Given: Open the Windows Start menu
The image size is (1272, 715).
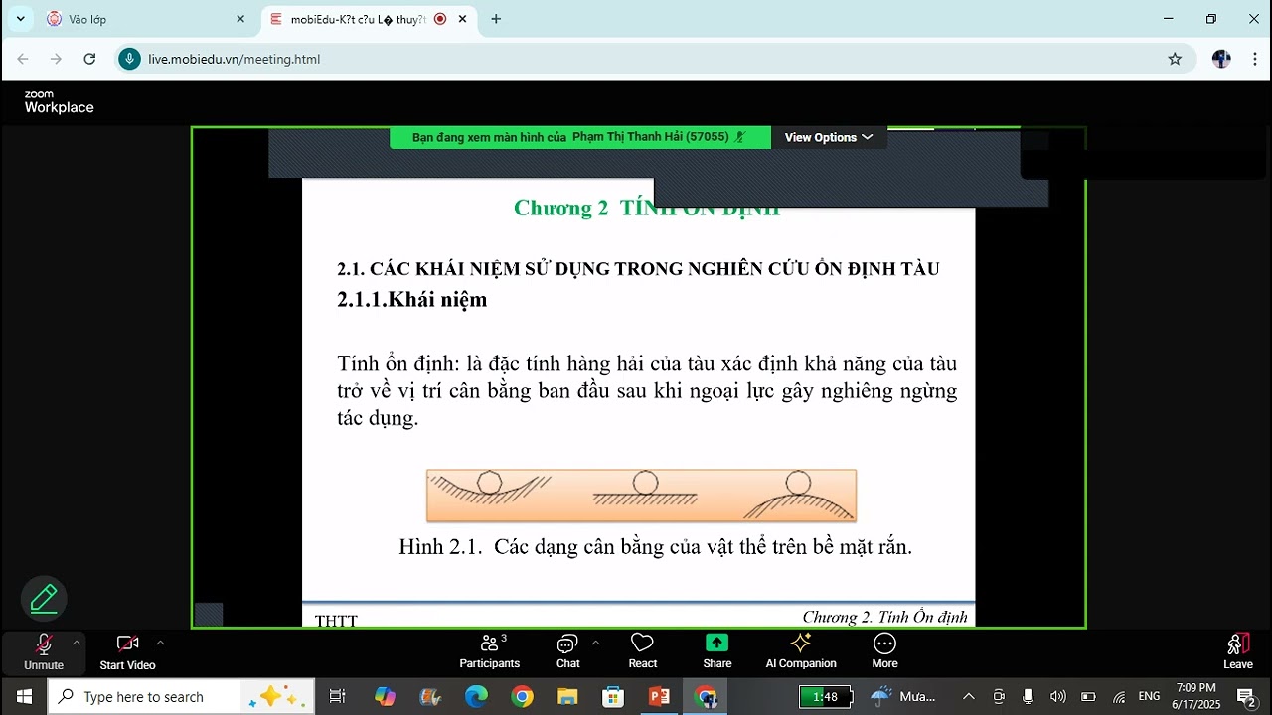Looking at the screenshot, I should click(x=24, y=696).
